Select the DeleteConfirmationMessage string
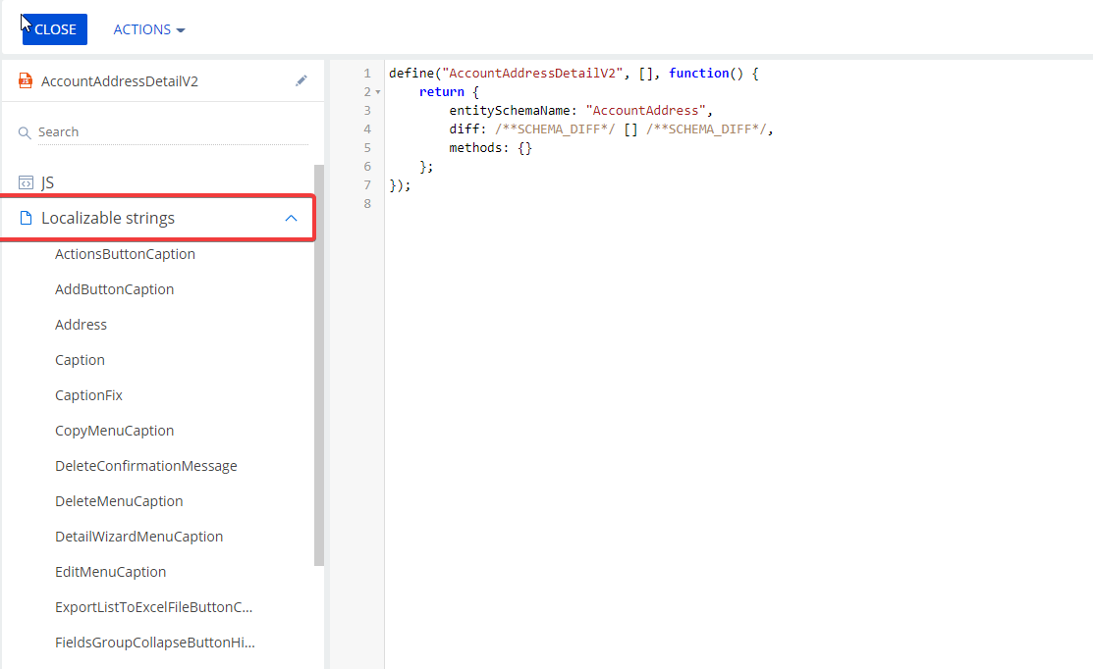This screenshot has height=669, width=1093. (146, 466)
